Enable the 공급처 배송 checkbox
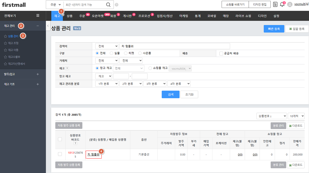 [x=221, y=54]
